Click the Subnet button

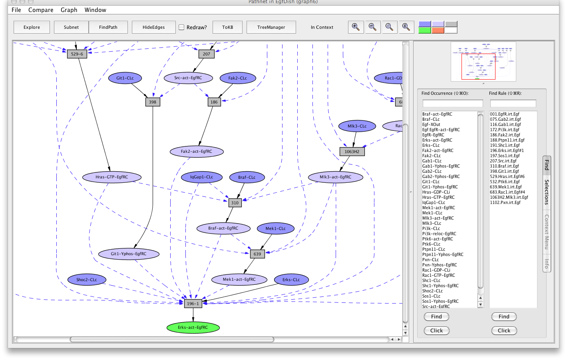pos(71,27)
